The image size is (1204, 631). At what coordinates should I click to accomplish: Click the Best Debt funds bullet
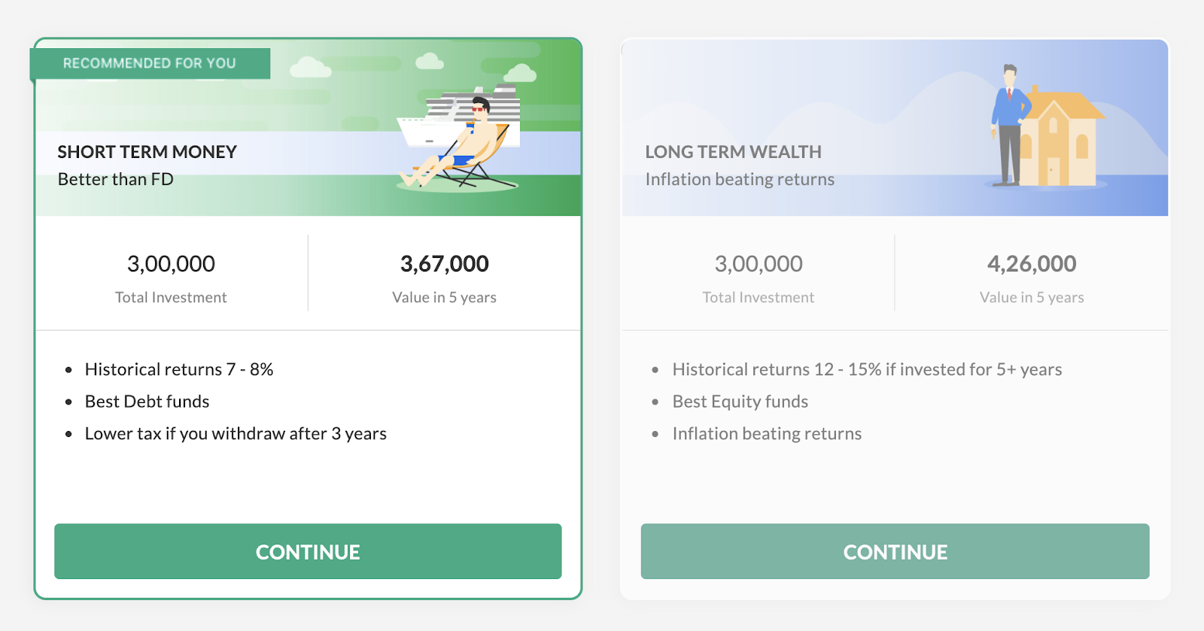(147, 402)
